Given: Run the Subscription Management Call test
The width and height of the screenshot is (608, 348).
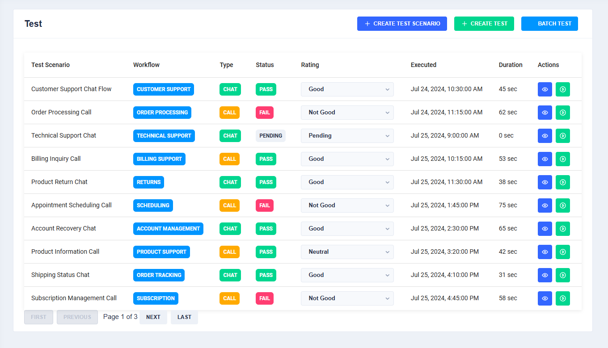Looking at the screenshot, I should [562, 298].
